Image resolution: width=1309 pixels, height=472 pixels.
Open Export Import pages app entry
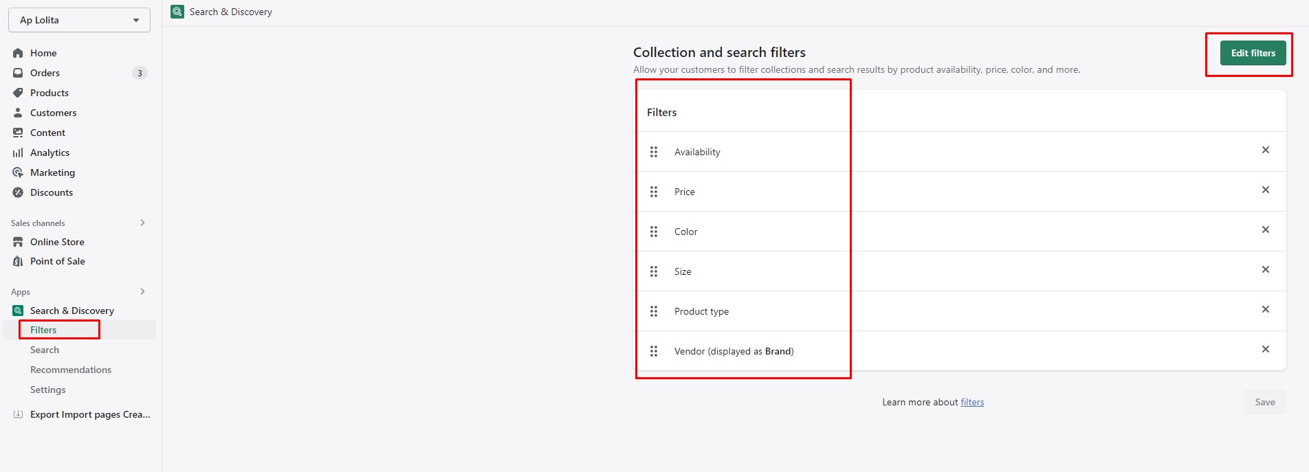[89, 414]
